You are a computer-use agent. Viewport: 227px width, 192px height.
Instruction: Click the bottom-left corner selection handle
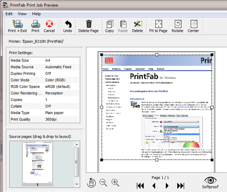(x=102, y=160)
